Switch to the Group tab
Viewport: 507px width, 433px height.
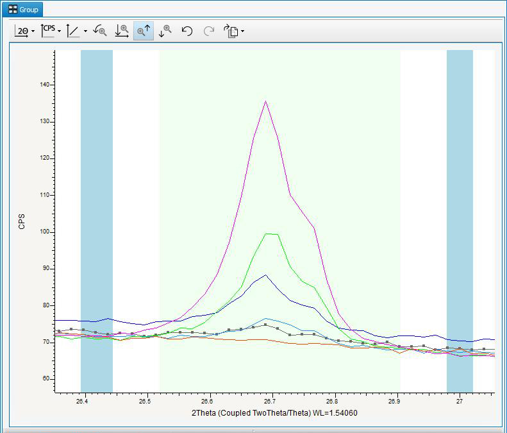[24, 10]
